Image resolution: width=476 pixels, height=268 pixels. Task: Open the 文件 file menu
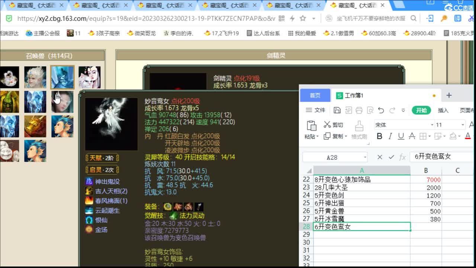click(315, 110)
